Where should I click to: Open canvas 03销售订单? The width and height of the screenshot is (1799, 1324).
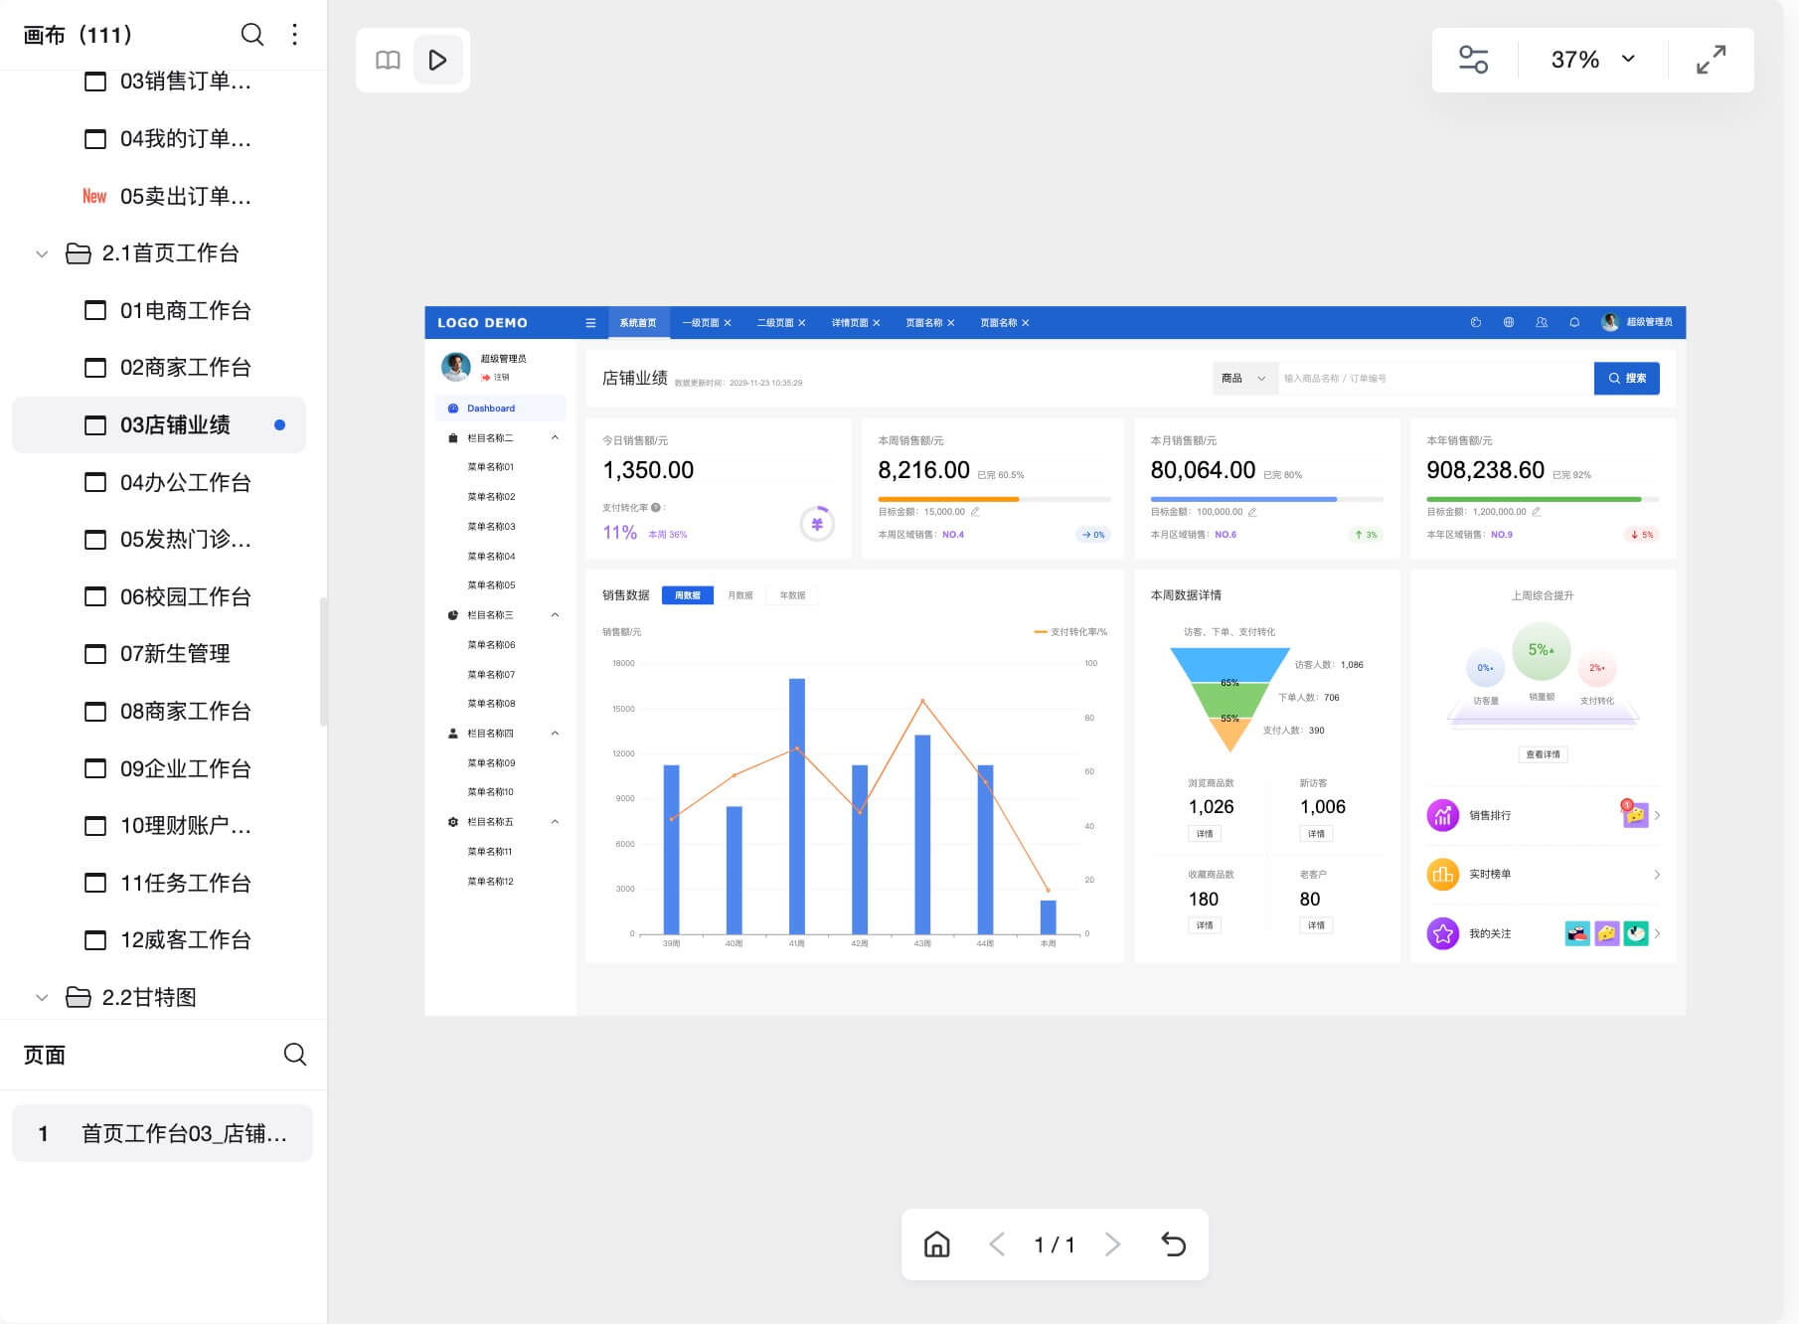(159, 82)
